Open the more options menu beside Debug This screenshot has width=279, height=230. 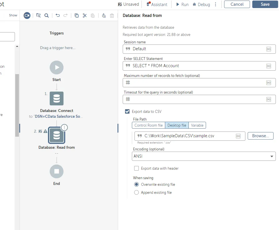click(x=215, y=4)
